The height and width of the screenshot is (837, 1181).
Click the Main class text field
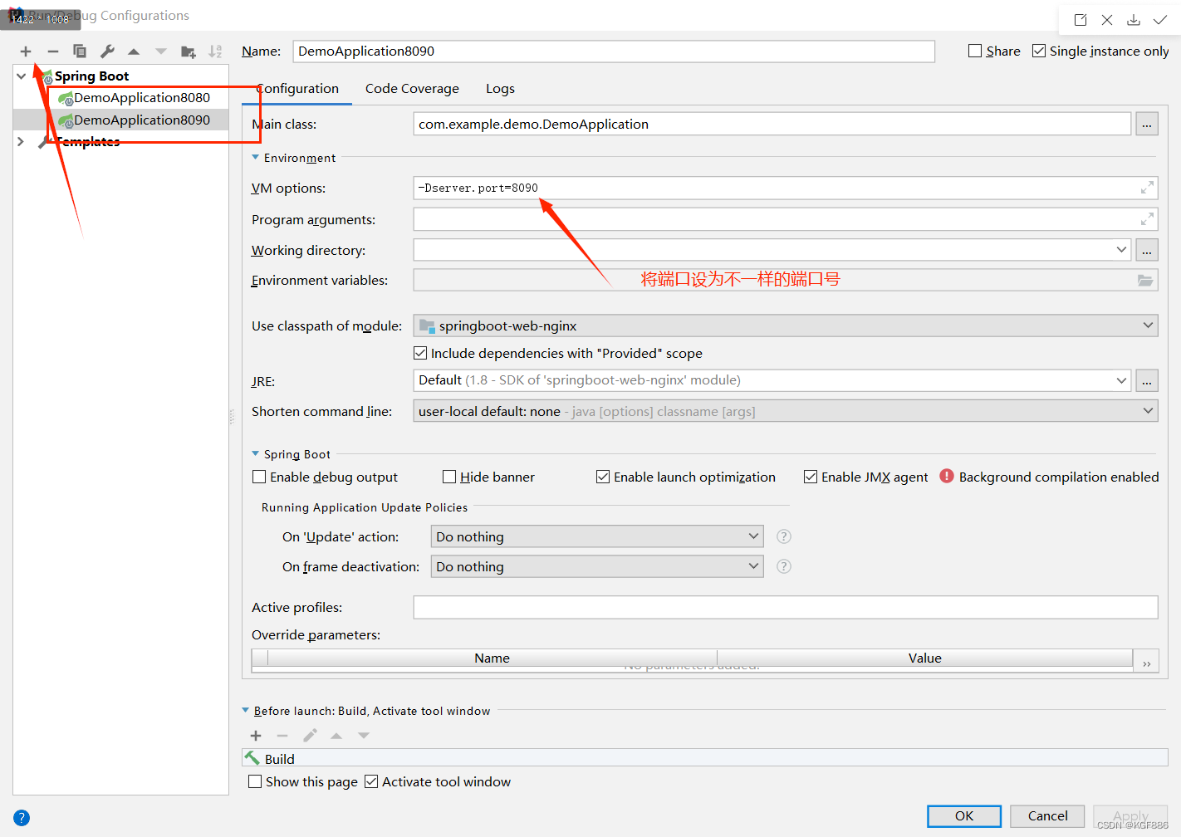point(772,125)
